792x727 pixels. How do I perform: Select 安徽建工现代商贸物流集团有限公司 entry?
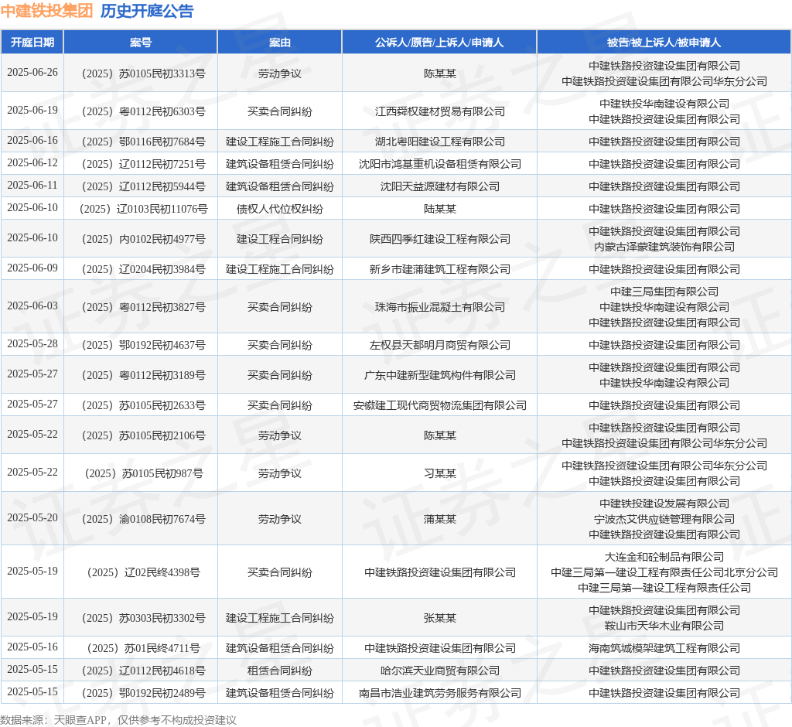coord(440,406)
